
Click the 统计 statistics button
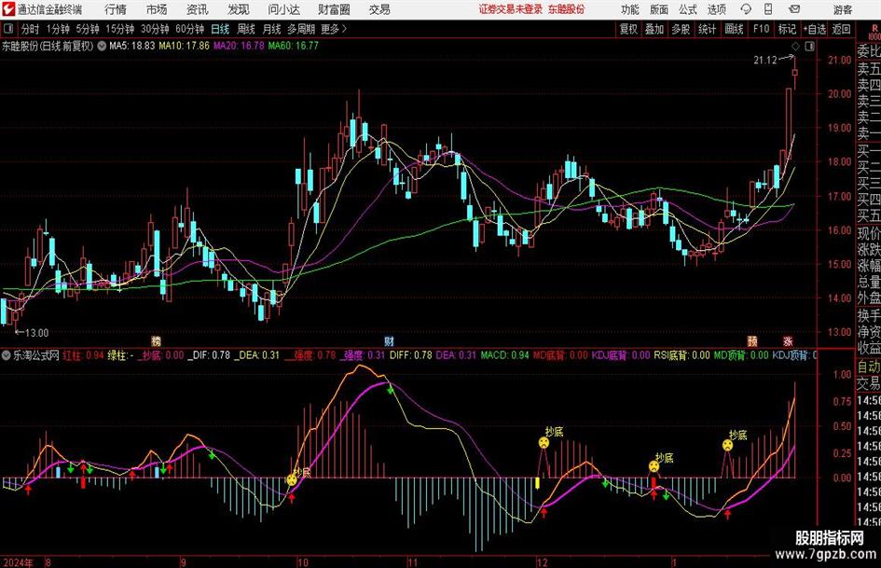coord(708,29)
